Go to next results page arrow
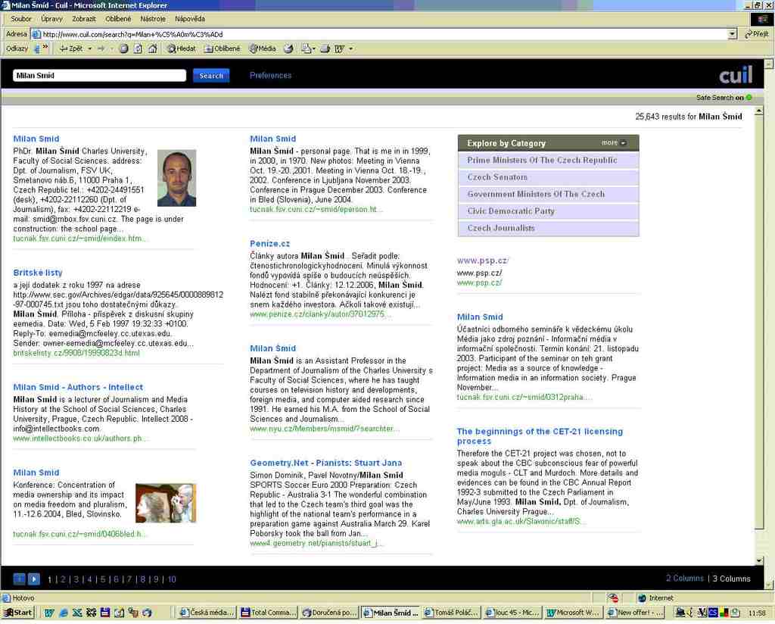775x624 pixels. point(34,579)
